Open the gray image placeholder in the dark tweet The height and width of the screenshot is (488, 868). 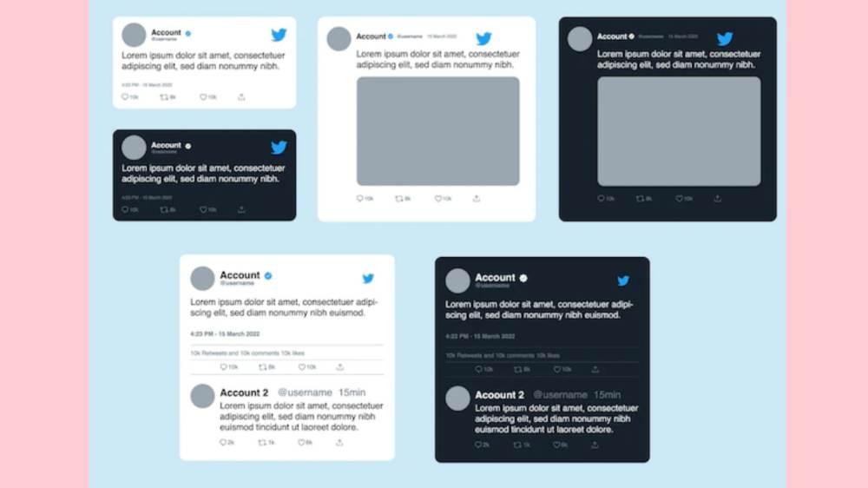coord(679,131)
